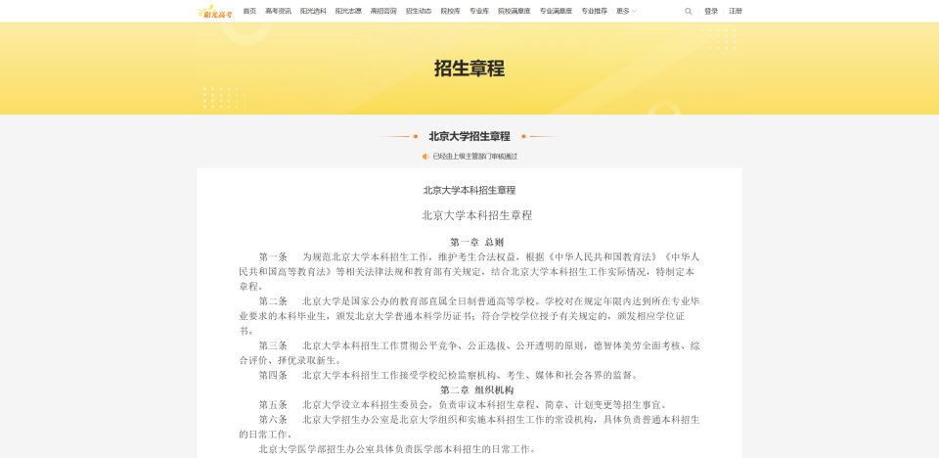Open the 专业满意度 menu item
This screenshot has height=458, width=939.
(556, 11)
